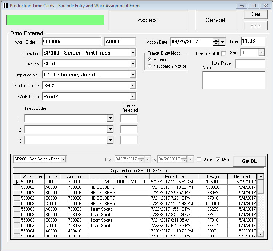
Task: Click the Get DL button
Action: [x=249, y=161]
